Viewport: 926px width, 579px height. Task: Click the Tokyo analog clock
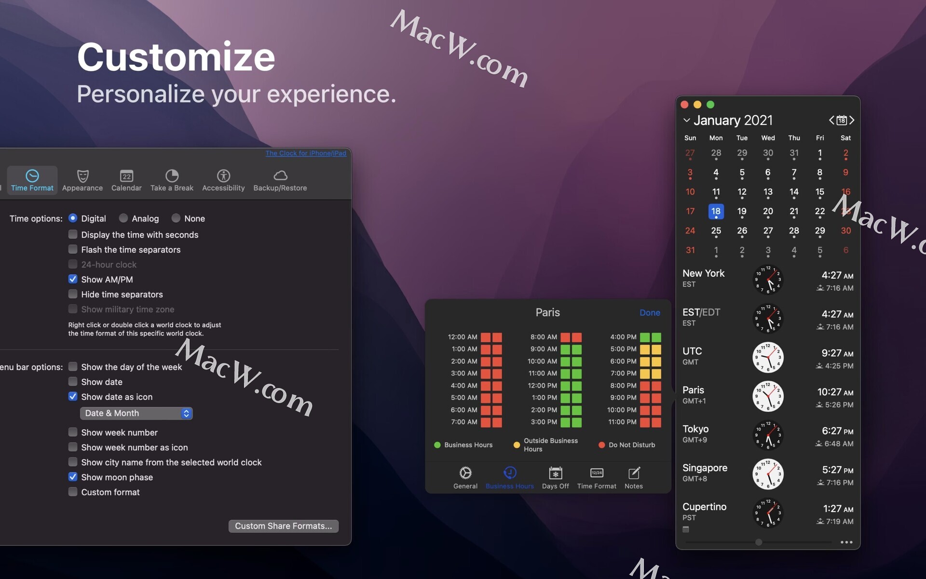(x=768, y=435)
